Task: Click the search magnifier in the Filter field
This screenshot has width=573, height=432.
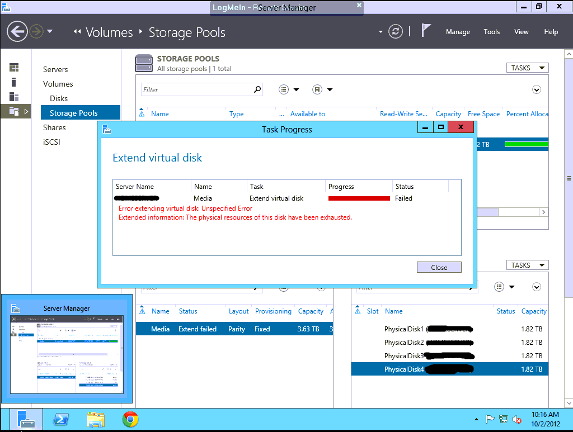Action: 257,89
